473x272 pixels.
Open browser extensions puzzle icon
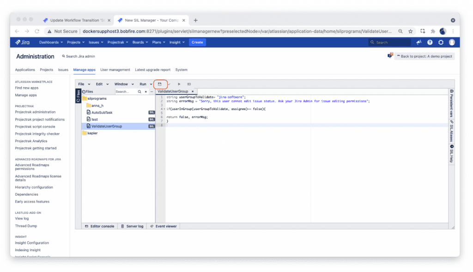click(x=433, y=31)
